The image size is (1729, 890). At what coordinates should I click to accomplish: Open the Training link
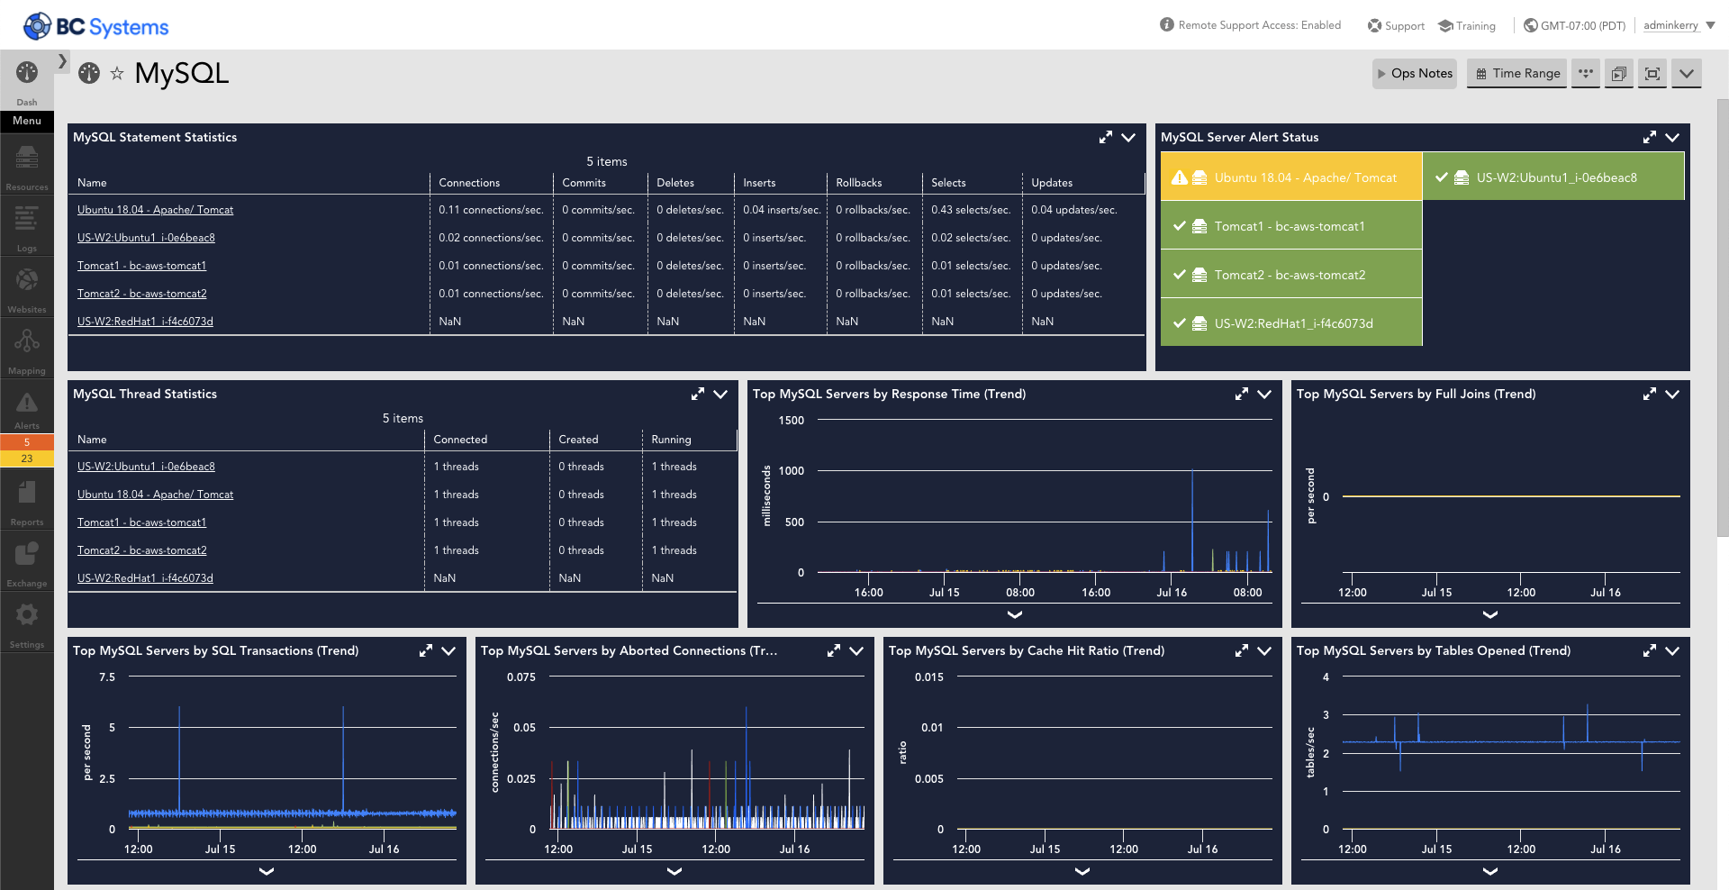[1467, 26]
